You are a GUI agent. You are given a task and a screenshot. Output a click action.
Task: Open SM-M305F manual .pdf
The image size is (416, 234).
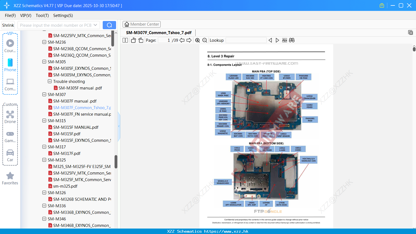[80, 88]
